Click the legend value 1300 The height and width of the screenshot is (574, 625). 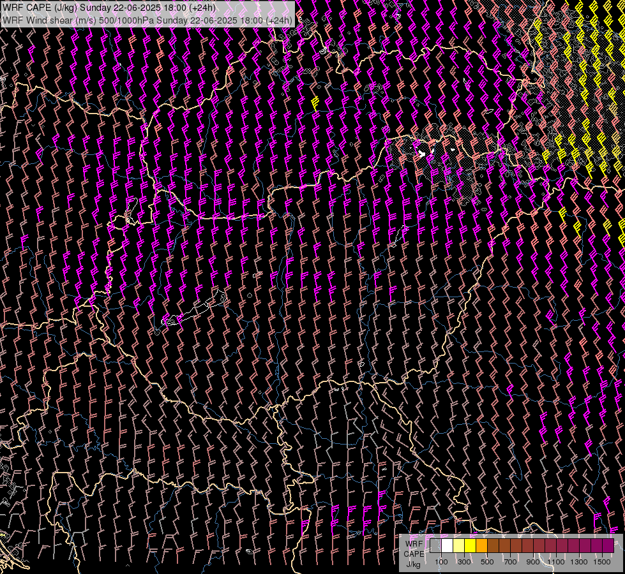pos(579,562)
